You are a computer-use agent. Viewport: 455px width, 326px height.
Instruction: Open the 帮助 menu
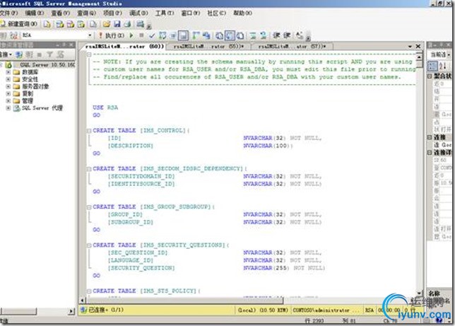[x=242, y=13]
